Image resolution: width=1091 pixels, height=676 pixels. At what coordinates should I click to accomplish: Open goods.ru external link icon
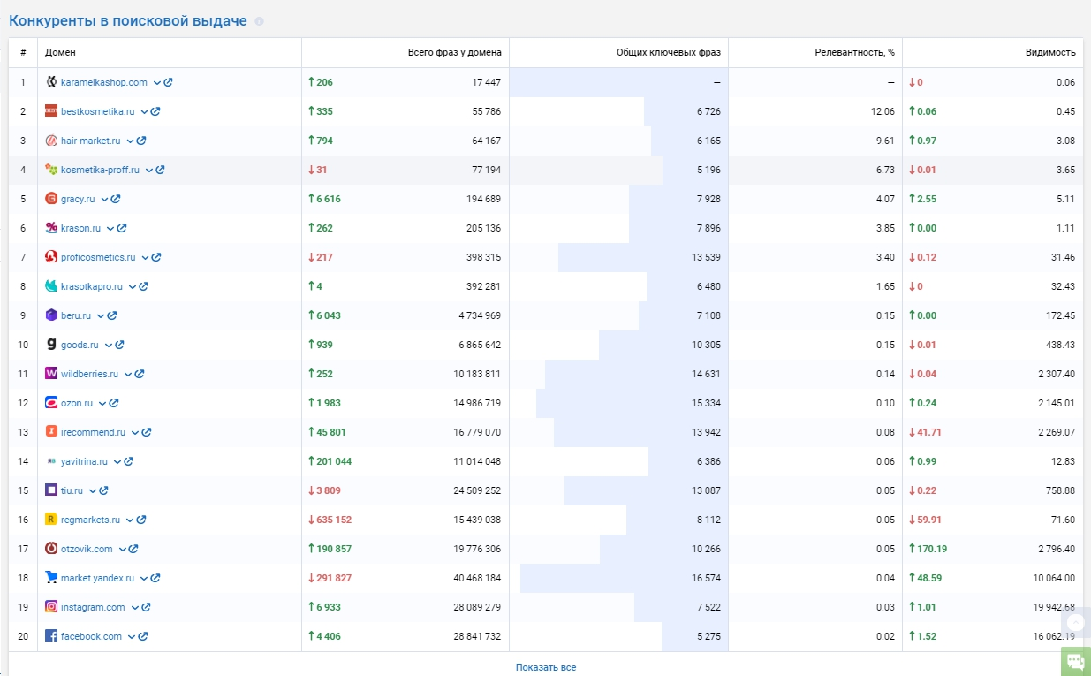119,345
